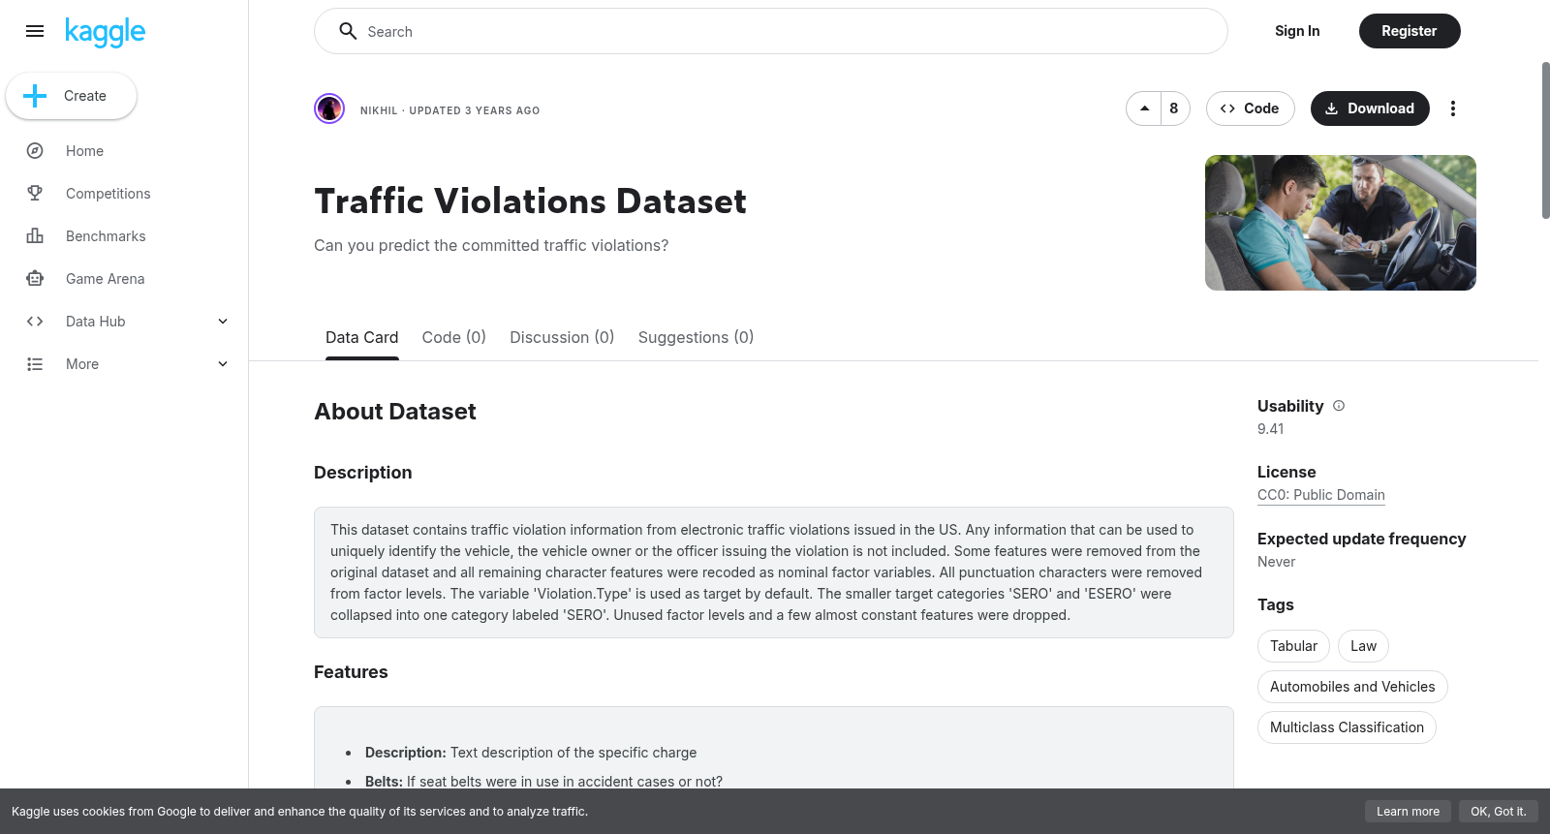Click the About Dataset heading
Screen dimensions: 1550x834
click(395, 412)
